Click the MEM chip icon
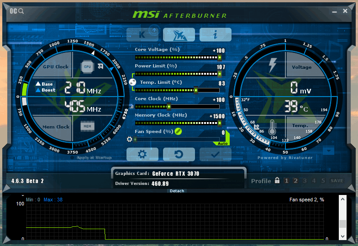This screenshot has width=358, height=246. (87, 127)
